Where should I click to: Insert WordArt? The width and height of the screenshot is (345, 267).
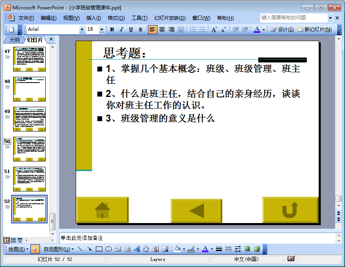click(x=137, y=249)
